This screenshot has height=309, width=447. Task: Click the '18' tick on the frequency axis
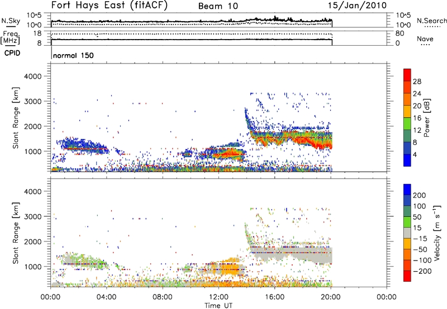pos(37,33)
